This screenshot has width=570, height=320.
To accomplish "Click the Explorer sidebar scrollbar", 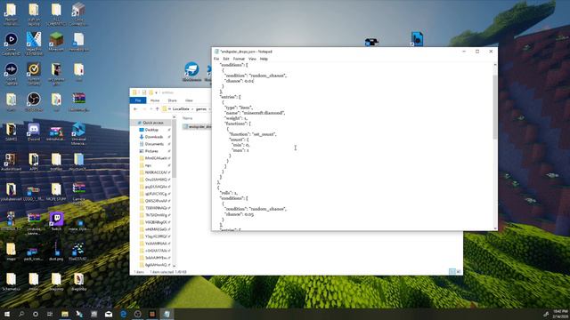I will click(174, 148).
